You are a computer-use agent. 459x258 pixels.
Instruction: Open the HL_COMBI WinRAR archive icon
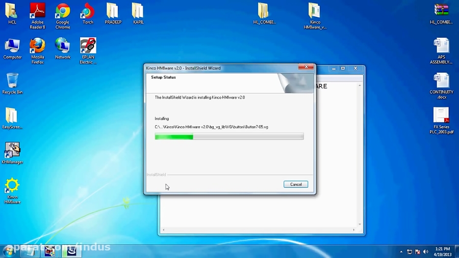tap(441, 13)
